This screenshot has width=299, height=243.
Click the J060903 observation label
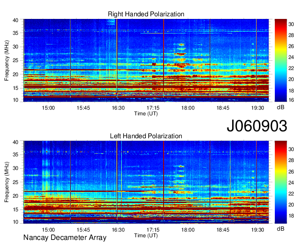point(257,126)
